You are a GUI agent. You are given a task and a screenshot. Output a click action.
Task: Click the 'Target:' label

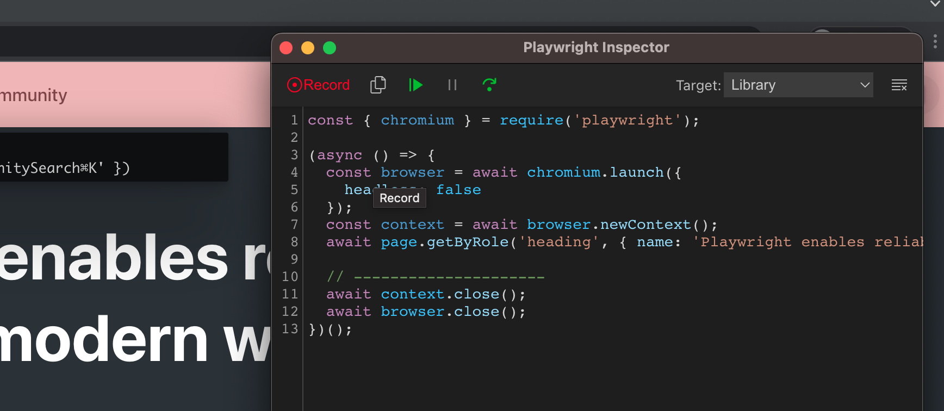click(698, 85)
